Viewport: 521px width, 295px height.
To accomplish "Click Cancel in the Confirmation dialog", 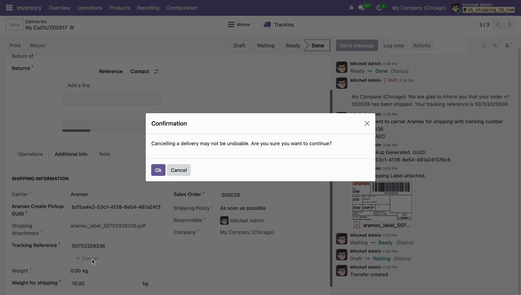I will [x=179, y=170].
